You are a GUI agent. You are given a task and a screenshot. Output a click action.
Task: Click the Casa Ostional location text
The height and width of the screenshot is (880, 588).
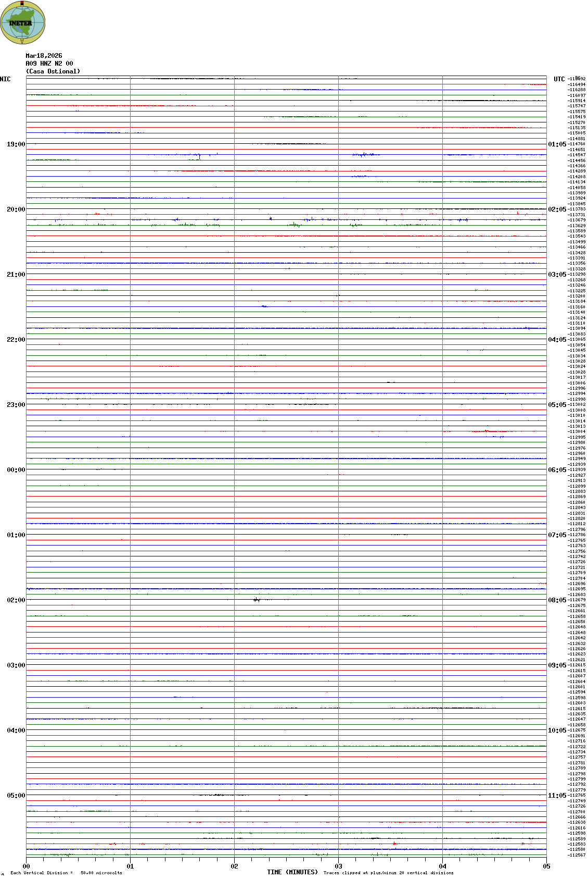tap(53, 71)
